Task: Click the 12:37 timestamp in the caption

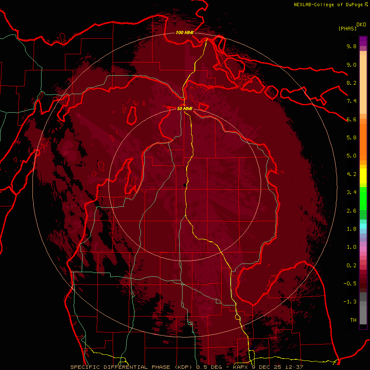Action: [295, 367]
